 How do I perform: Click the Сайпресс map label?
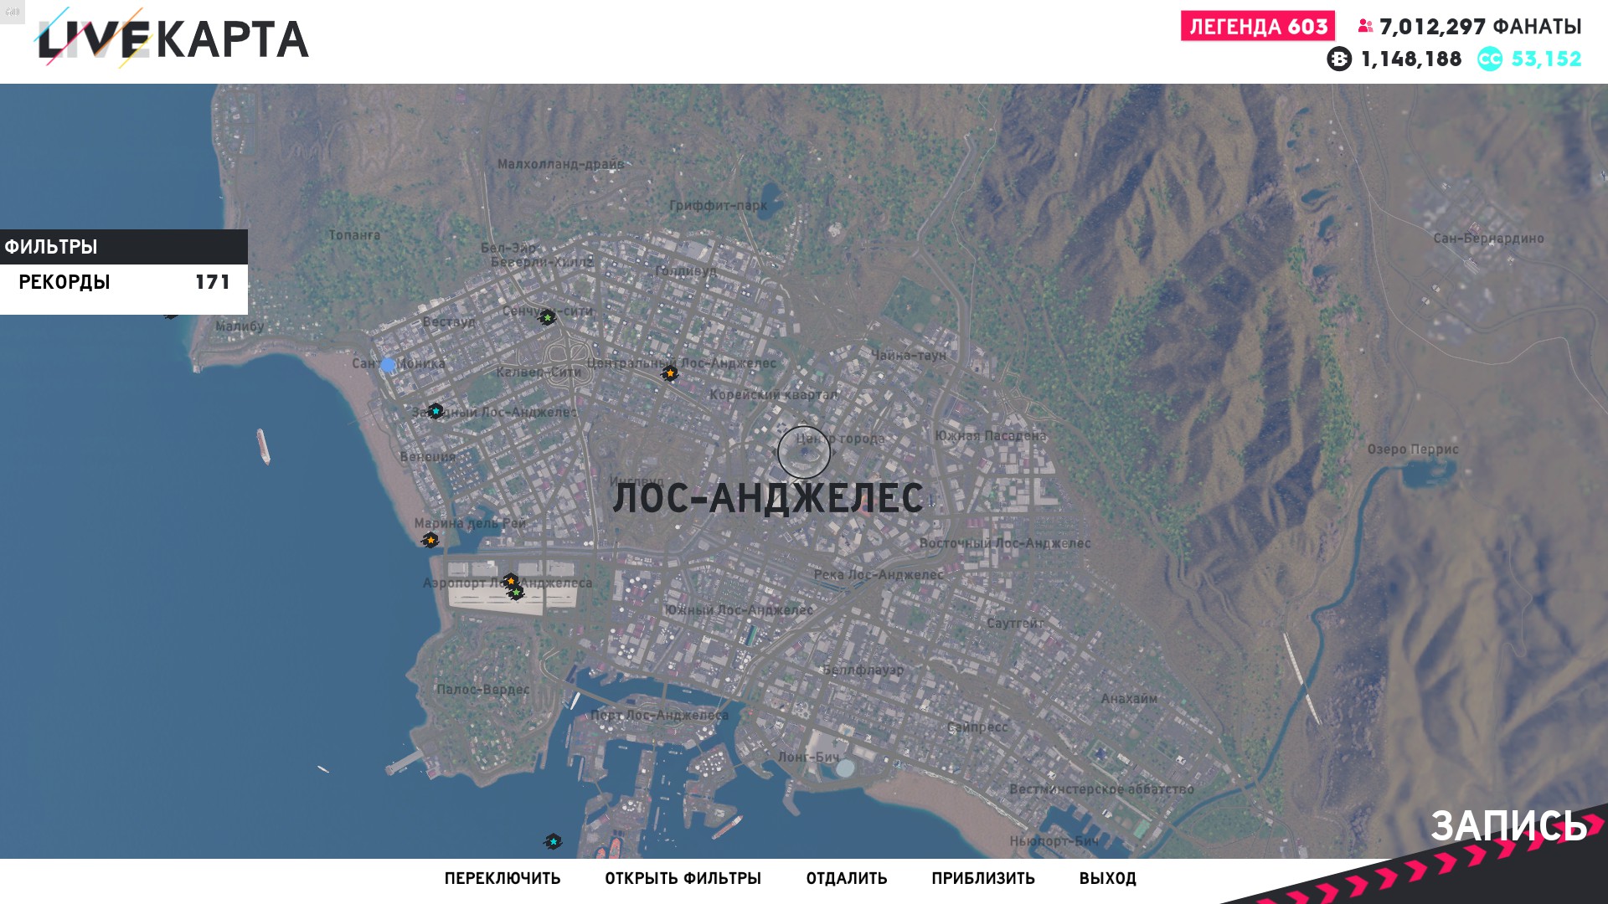pyautogui.click(x=977, y=727)
